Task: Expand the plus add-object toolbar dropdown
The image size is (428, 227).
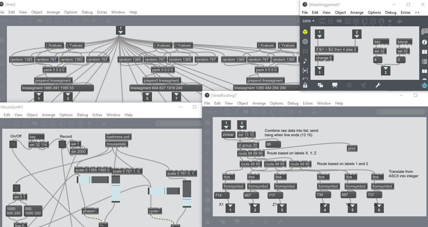Action: [x=390, y=21]
